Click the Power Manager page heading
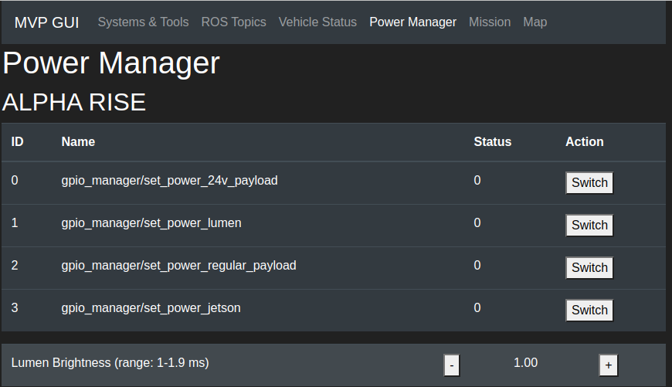This screenshot has height=387, width=672. click(x=111, y=63)
